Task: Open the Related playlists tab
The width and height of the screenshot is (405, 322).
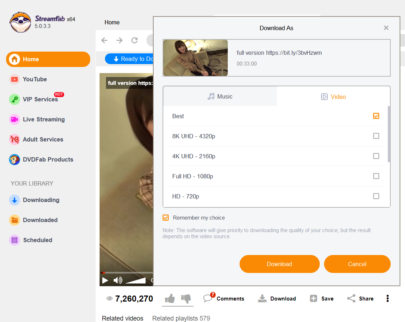Action: pyautogui.click(x=181, y=318)
